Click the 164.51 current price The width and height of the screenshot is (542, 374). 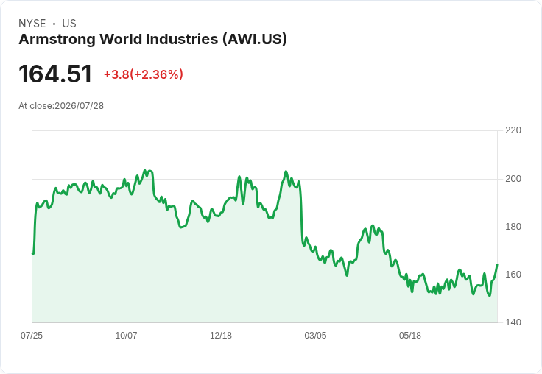(55, 74)
